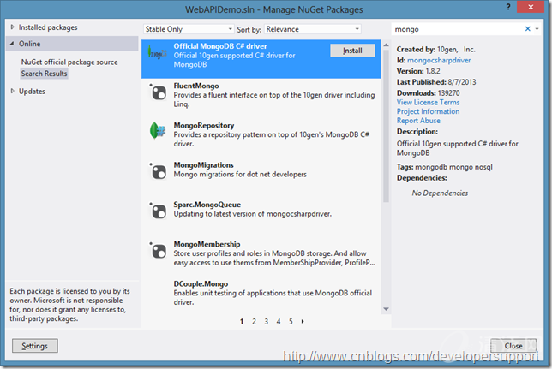The width and height of the screenshot is (552, 369).
Task: Click the FluentMongo package icon
Action: (158, 92)
